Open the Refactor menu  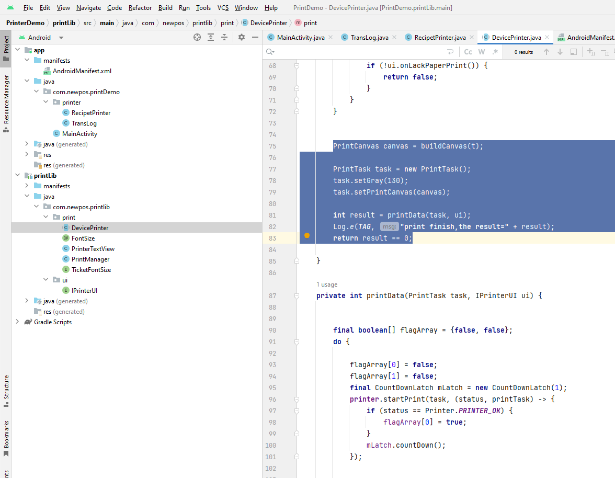140,8
